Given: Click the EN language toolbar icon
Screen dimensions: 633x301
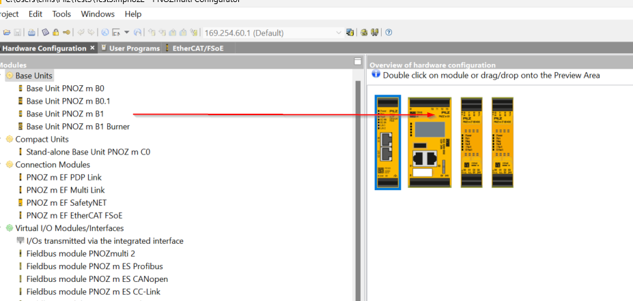Looking at the screenshot, I should click(x=116, y=33).
